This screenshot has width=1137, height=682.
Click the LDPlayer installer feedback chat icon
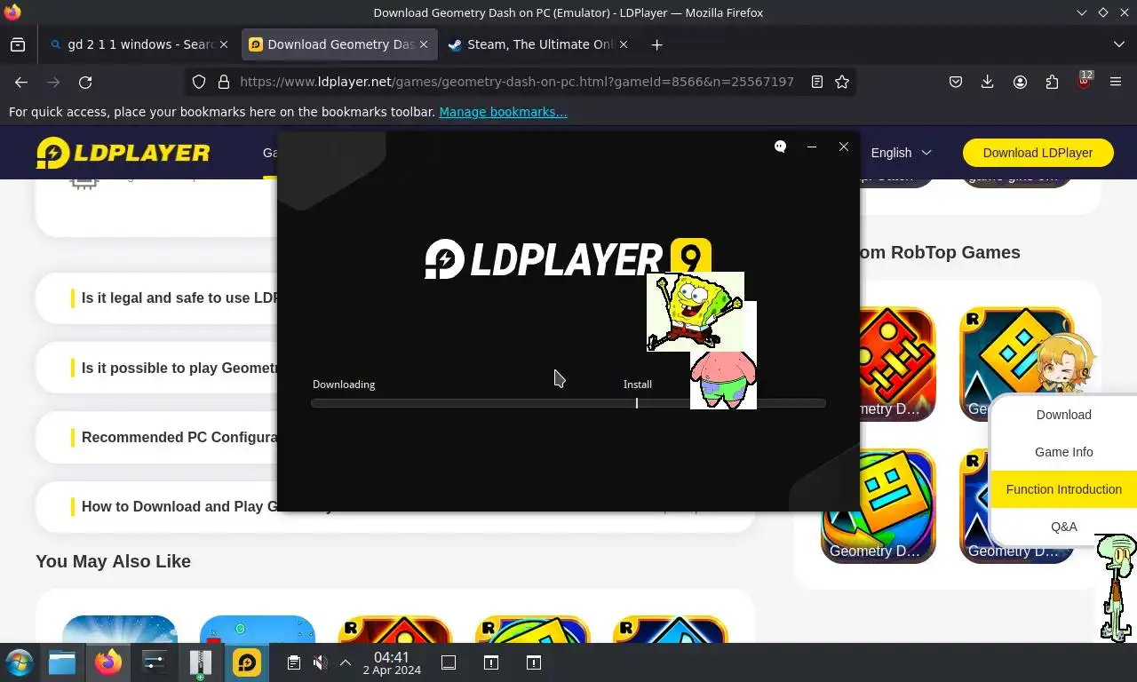click(780, 147)
